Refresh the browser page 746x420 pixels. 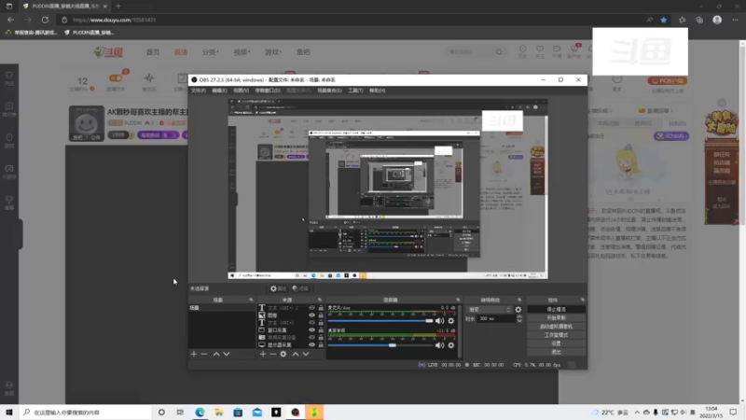[45, 20]
